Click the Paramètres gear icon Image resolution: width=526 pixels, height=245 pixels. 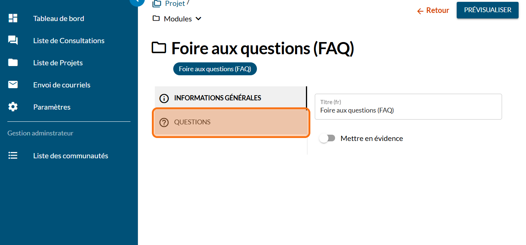(13, 107)
